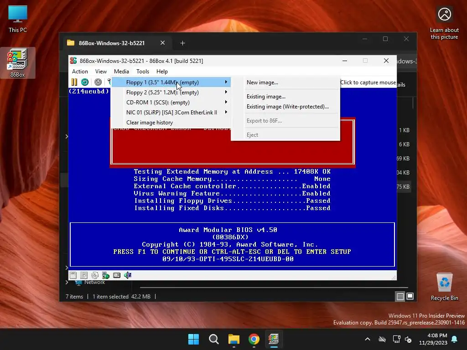Click the 3.5-inch floppy status bar icon
The height and width of the screenshot is (350, 467).
(x=73, y=275)
